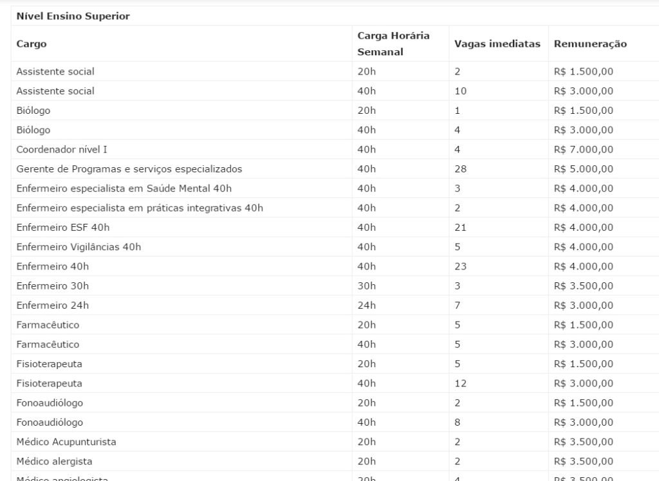659x481 pixels.
Task: Click the 'Vagas imediatas' column header
Action: pos(497,44)
